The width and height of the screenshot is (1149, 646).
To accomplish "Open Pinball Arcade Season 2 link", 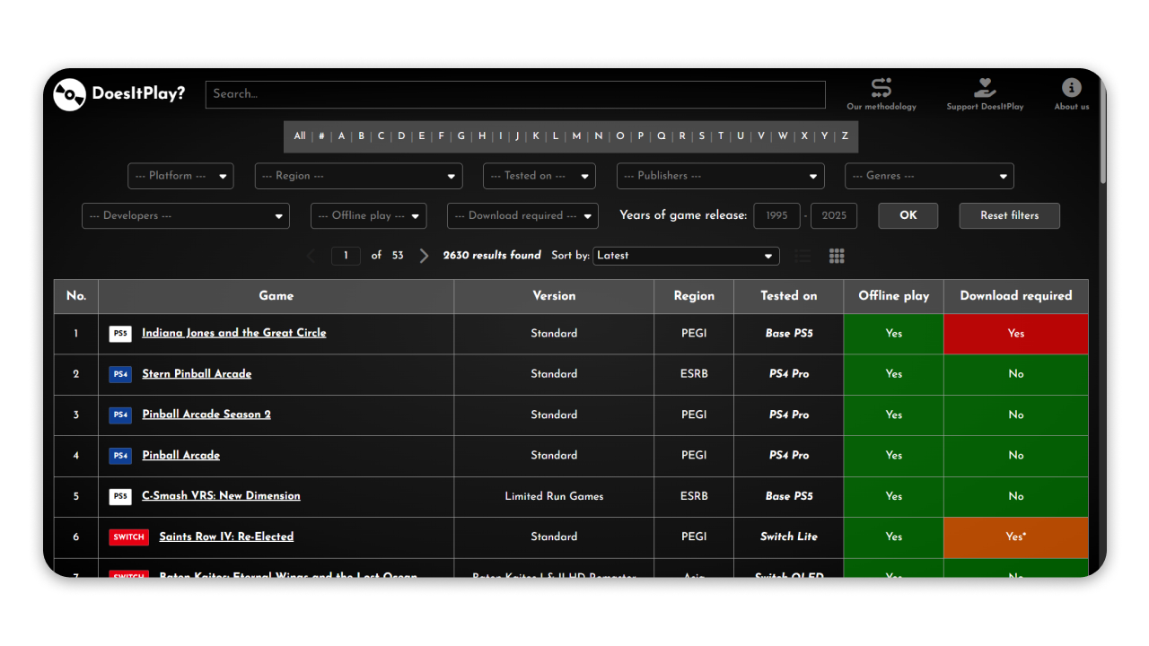I will point(206,415).
